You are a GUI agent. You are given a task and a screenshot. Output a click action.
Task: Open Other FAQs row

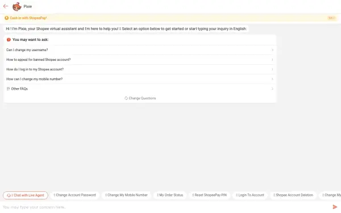[140, 89]
